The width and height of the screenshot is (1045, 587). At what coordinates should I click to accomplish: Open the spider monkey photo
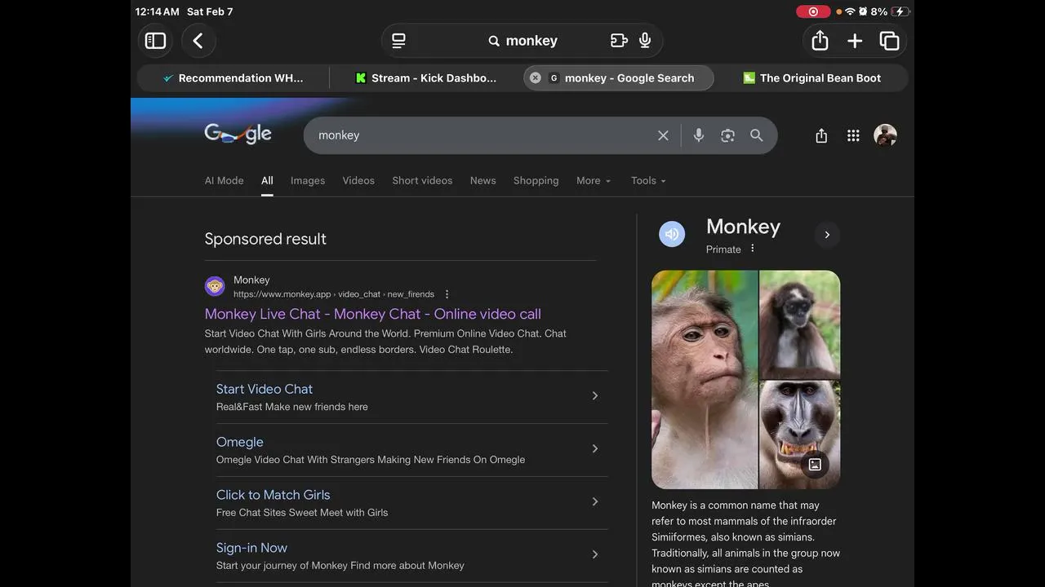click(x=800, y=324)
